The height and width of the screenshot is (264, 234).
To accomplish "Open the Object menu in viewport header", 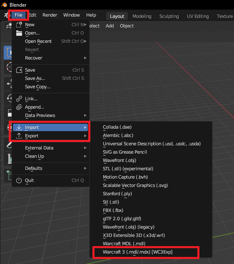I will [x=127, y=26].
